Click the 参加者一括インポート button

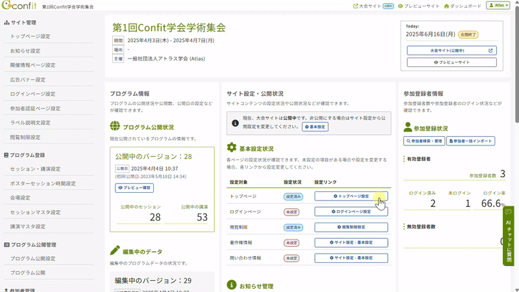[x=471, y=141]
